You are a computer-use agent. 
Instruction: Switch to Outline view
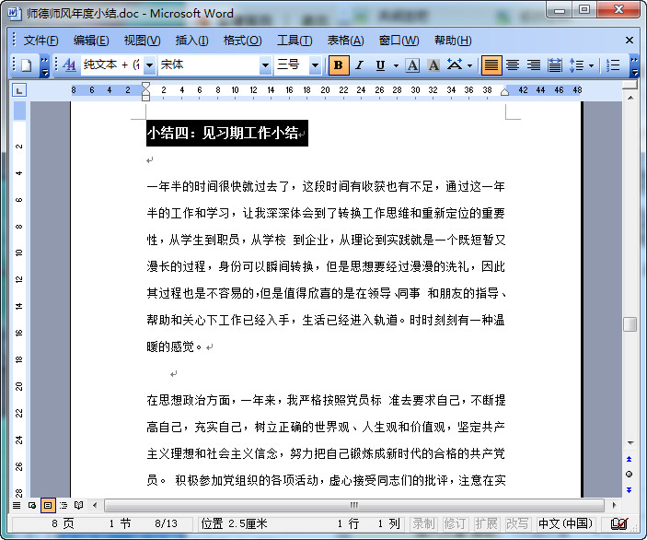click(64, 505)
